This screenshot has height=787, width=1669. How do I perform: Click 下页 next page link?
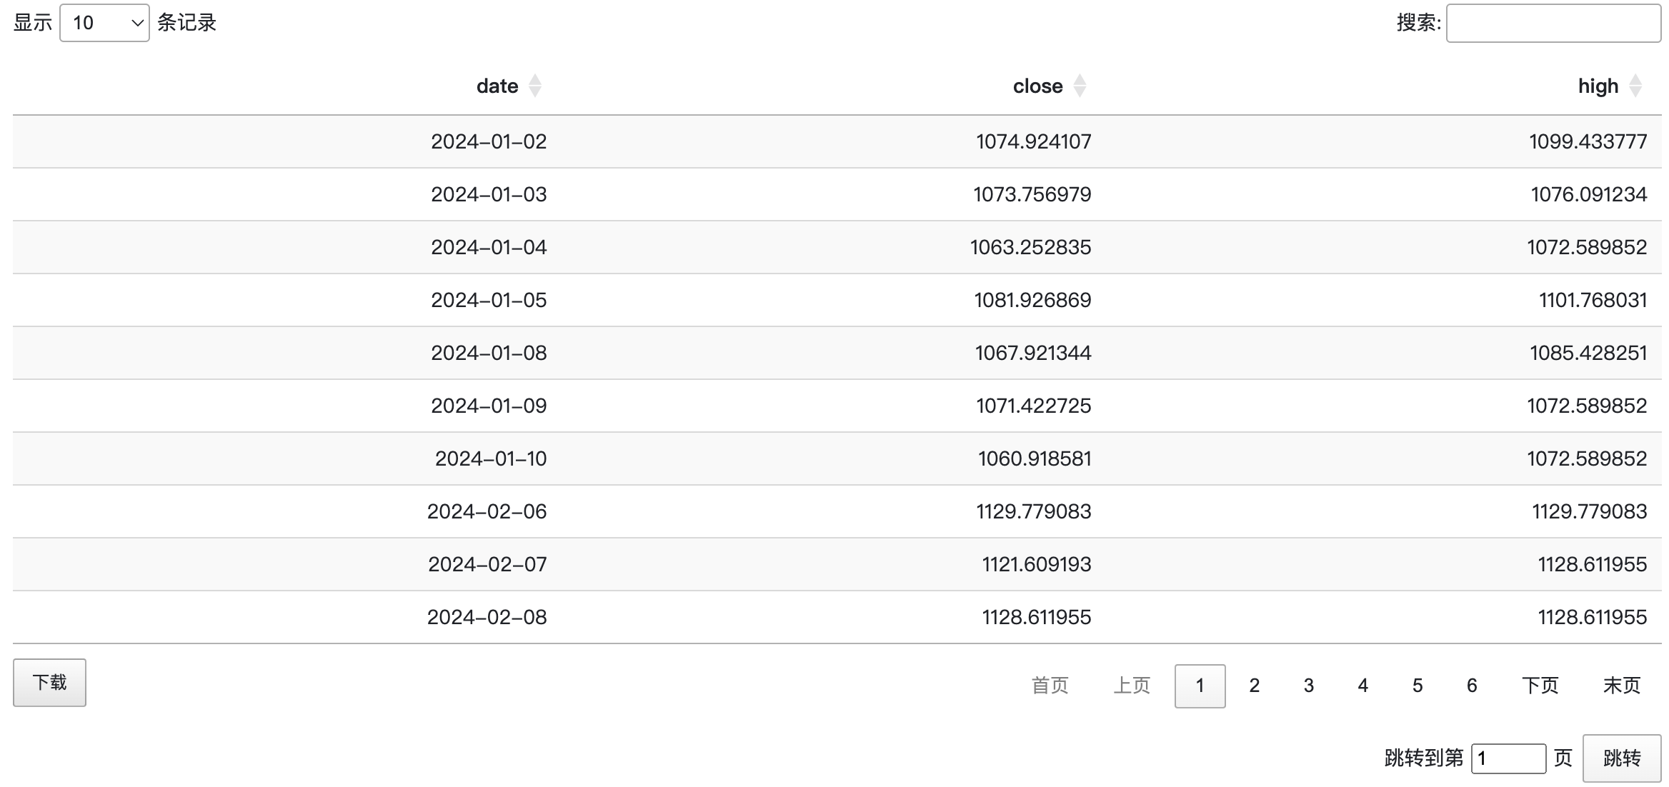click(1540, 686)
